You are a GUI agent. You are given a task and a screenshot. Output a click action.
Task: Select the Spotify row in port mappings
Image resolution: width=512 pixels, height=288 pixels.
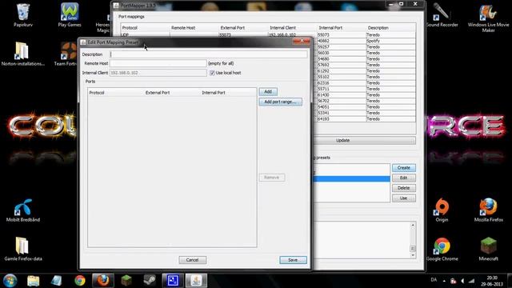[x=364, y=41]
